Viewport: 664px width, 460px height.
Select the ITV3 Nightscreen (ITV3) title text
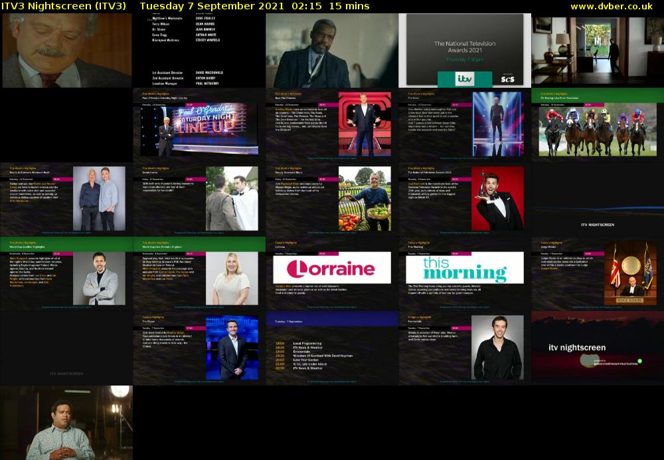click(x=64, y=6)
